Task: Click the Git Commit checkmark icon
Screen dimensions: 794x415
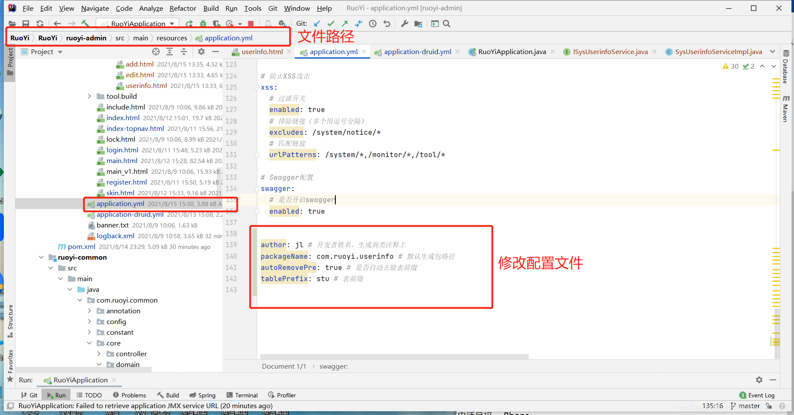Action: coord(331,24)
